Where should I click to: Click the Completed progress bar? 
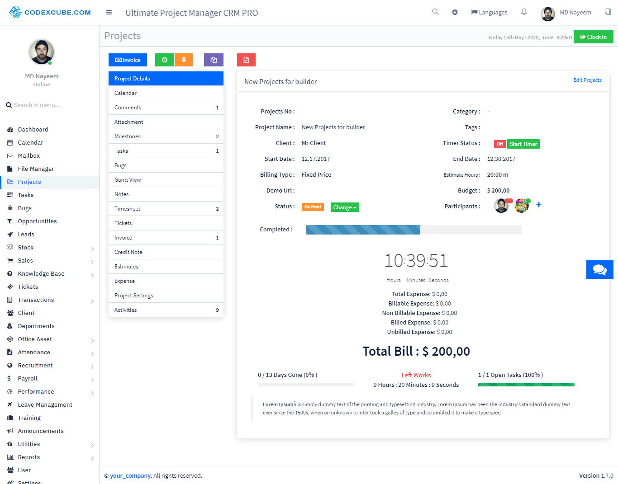click(414, 230)
